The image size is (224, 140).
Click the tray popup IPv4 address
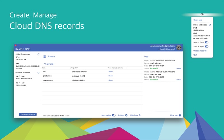click(x=199, y=30)
